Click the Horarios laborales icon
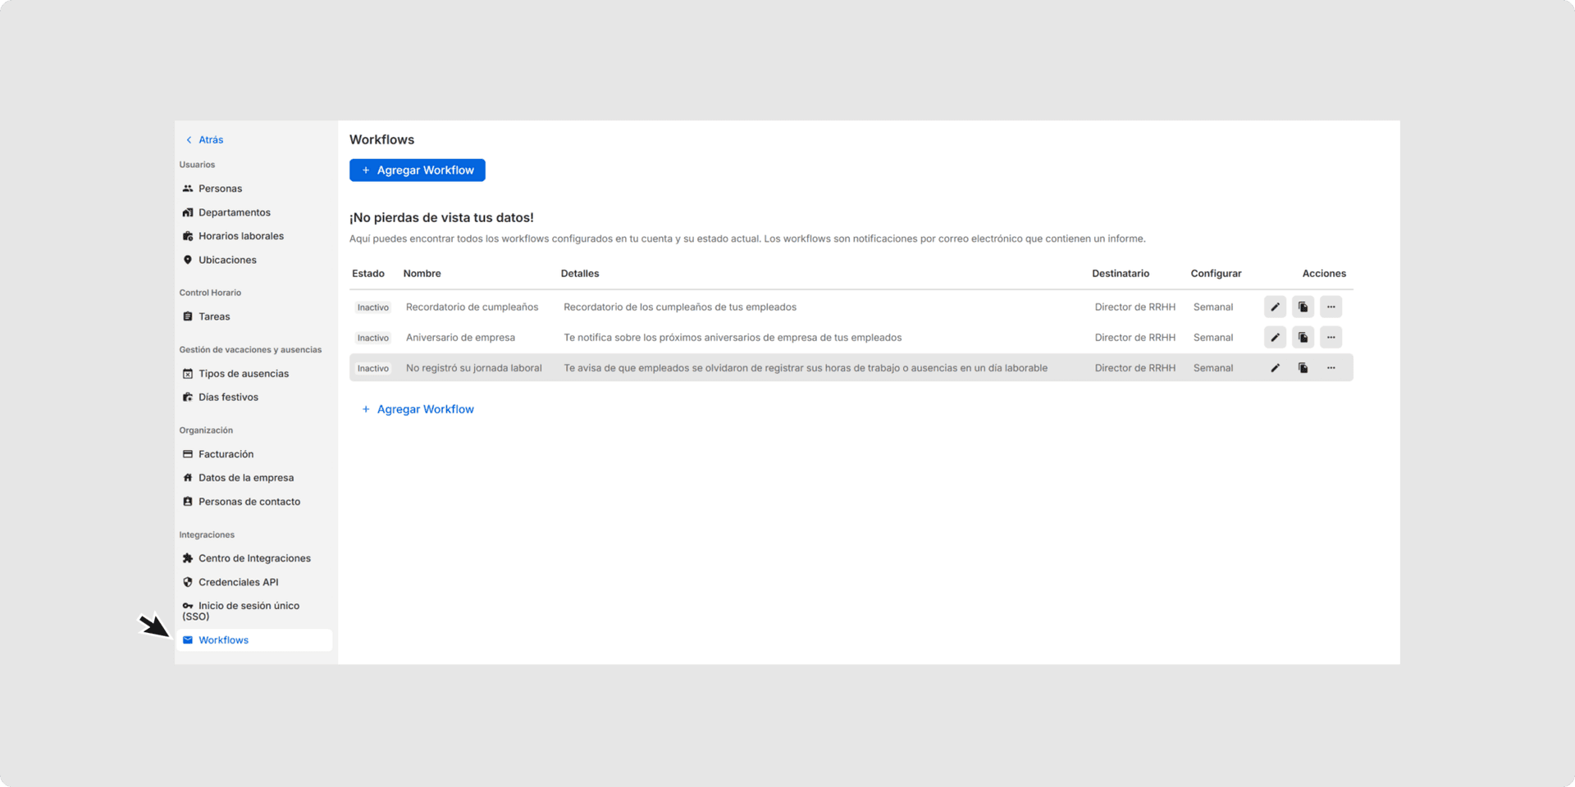This screenshot has width=1575, height=787. click(188, 236)
